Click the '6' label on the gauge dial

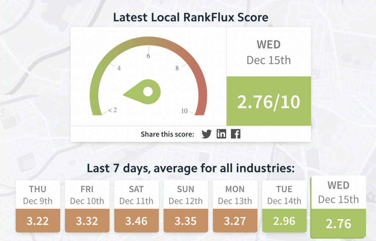[x=148, y=56]
